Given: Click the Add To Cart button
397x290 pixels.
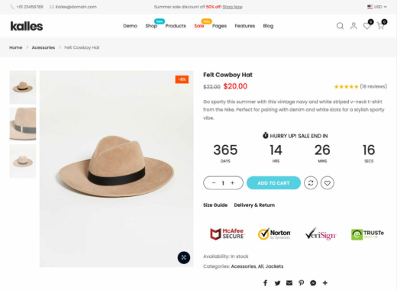Looking at the screenshot, I should (273, 183).
